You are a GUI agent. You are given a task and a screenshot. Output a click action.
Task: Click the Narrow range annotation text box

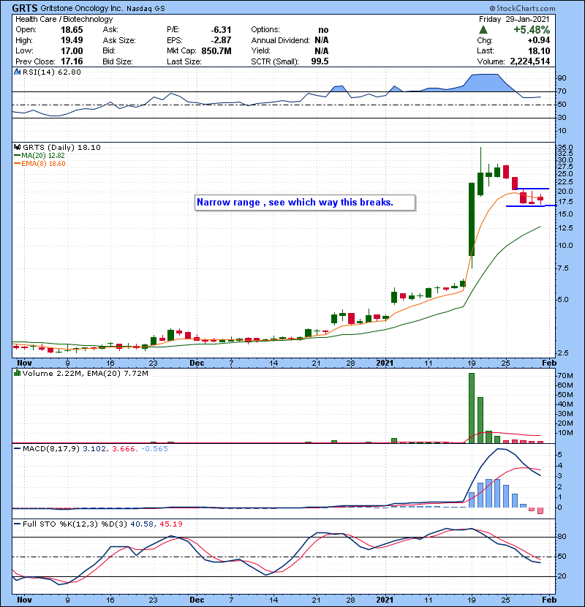pyautogui.click(x=305, y=203)
